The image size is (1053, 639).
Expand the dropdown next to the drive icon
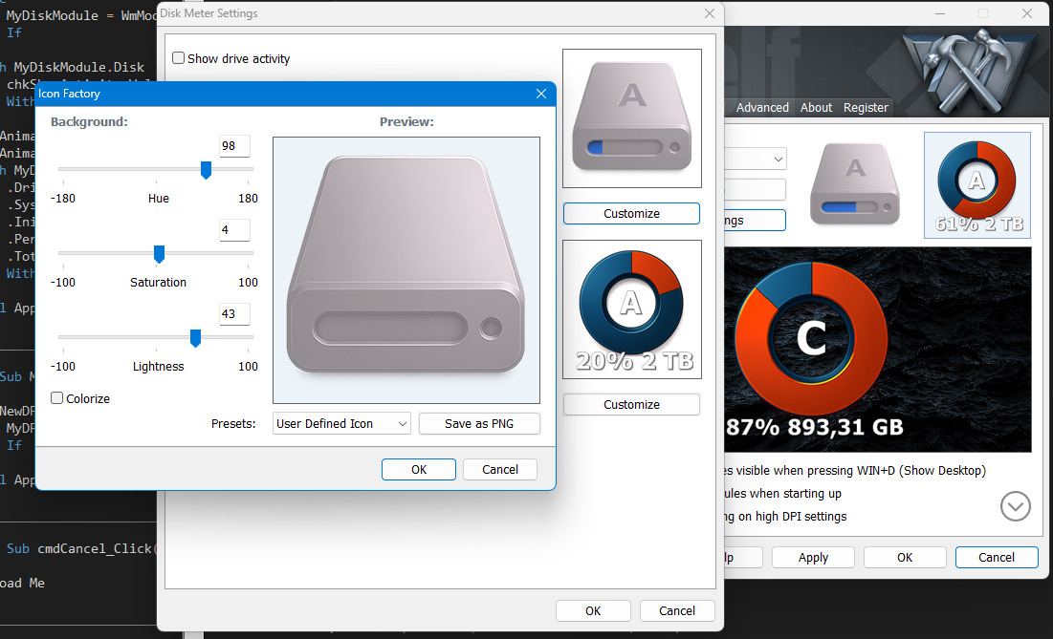coord(779,158)
